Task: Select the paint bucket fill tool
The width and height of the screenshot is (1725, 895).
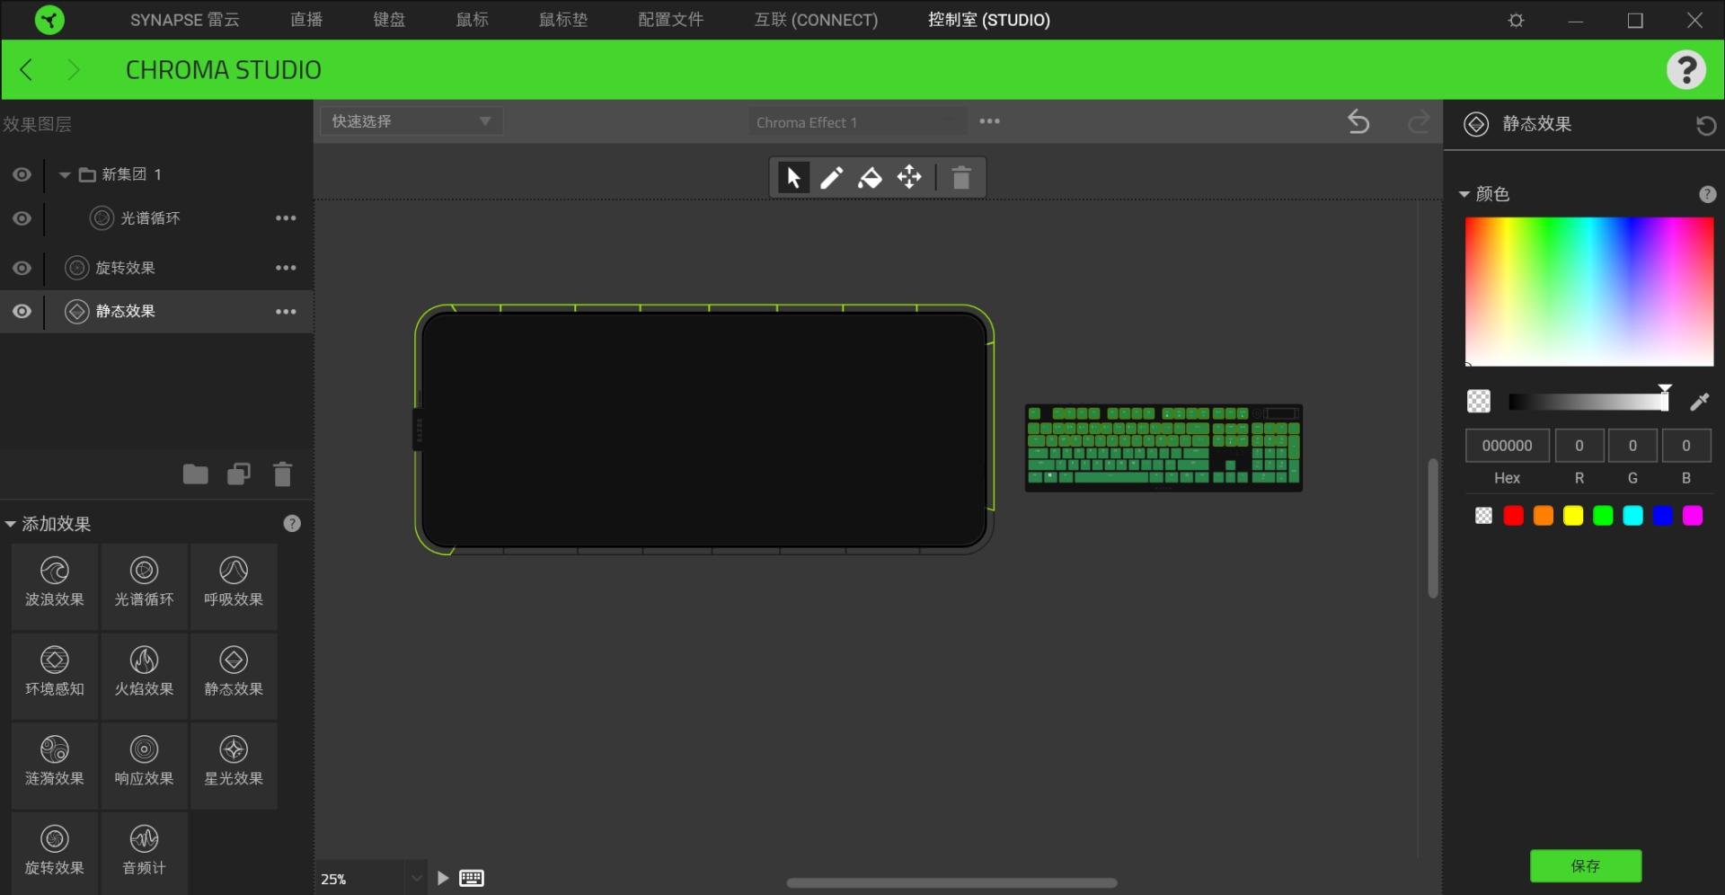Action: [x=870, y=178]
